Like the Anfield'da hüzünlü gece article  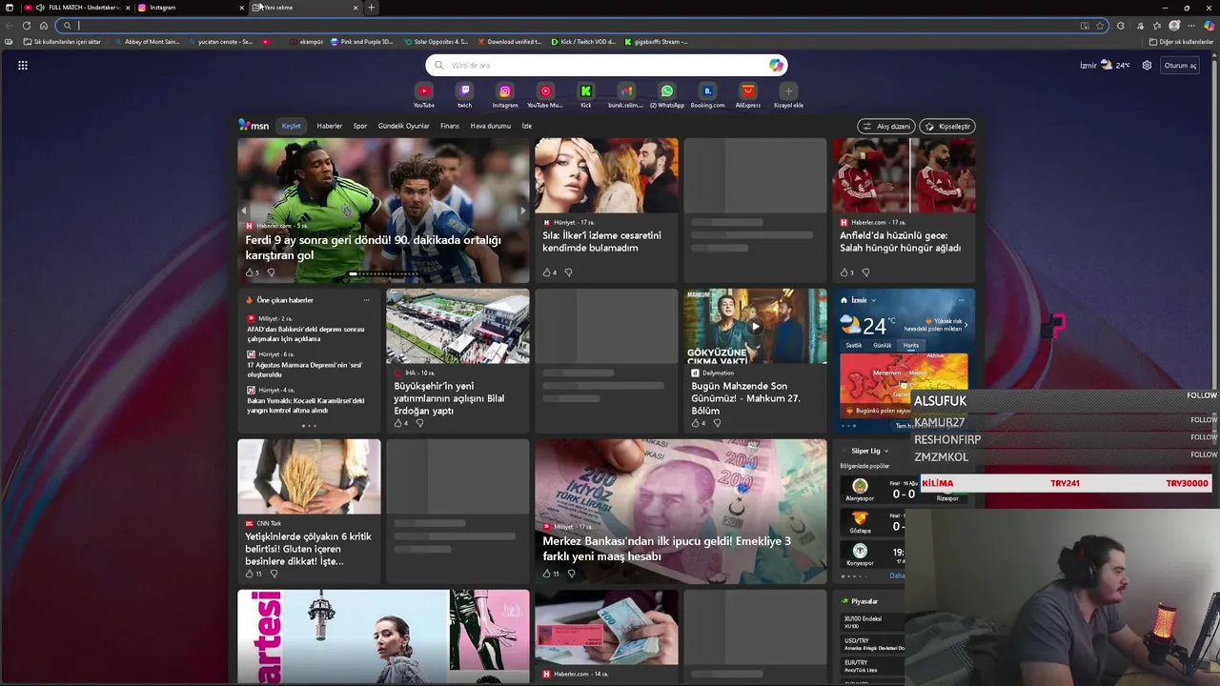[844, 272]
